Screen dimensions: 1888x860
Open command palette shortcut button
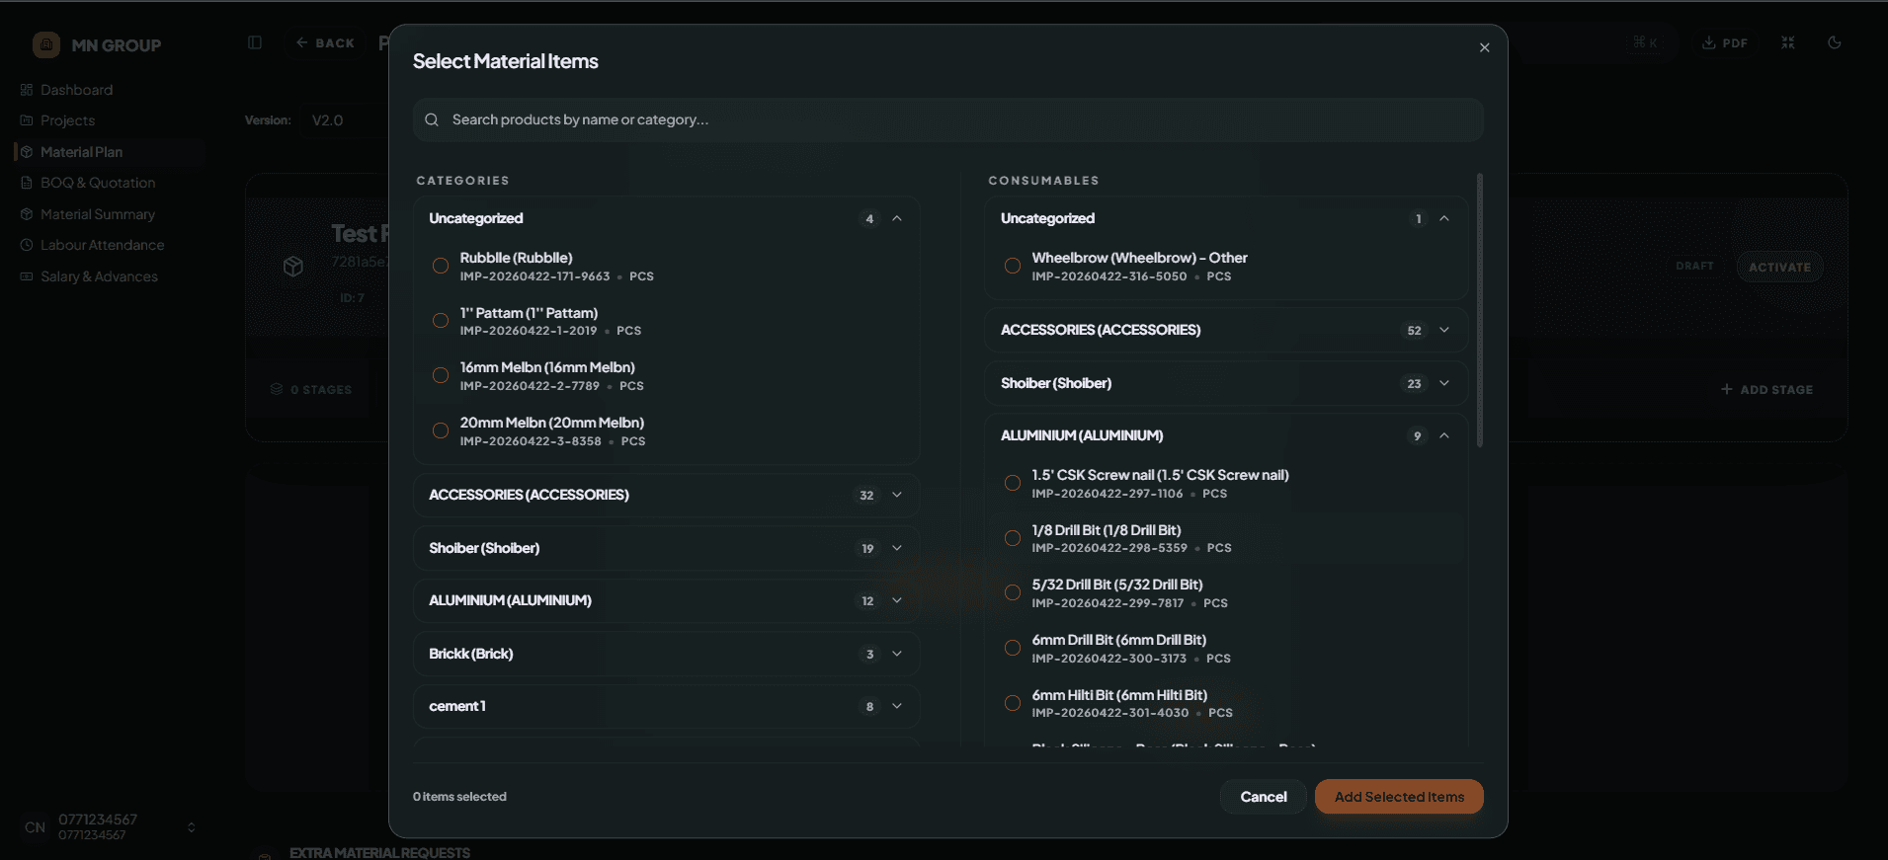(x=1645, y=42)
